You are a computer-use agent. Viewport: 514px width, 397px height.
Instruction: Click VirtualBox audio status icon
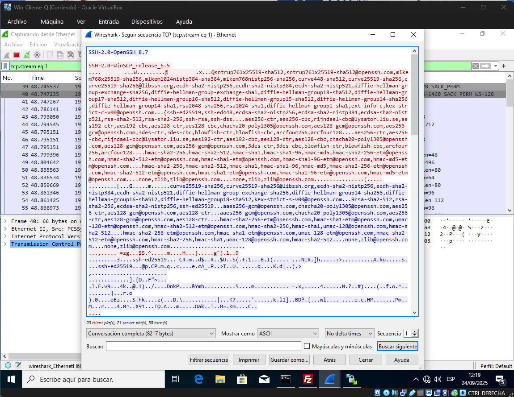[395, 393]
